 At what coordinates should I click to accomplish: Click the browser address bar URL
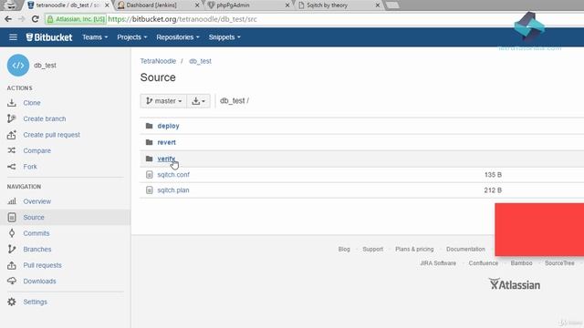pos(182,19)
